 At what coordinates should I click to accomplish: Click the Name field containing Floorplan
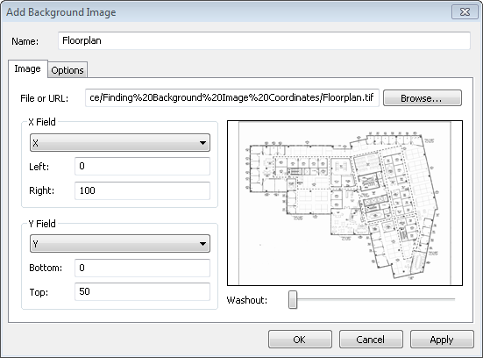click(x=264, y=40)
